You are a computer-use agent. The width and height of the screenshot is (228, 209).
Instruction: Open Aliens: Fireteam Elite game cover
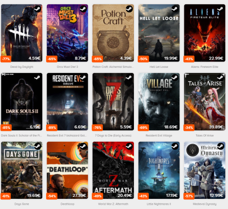(x=204, y=33)
